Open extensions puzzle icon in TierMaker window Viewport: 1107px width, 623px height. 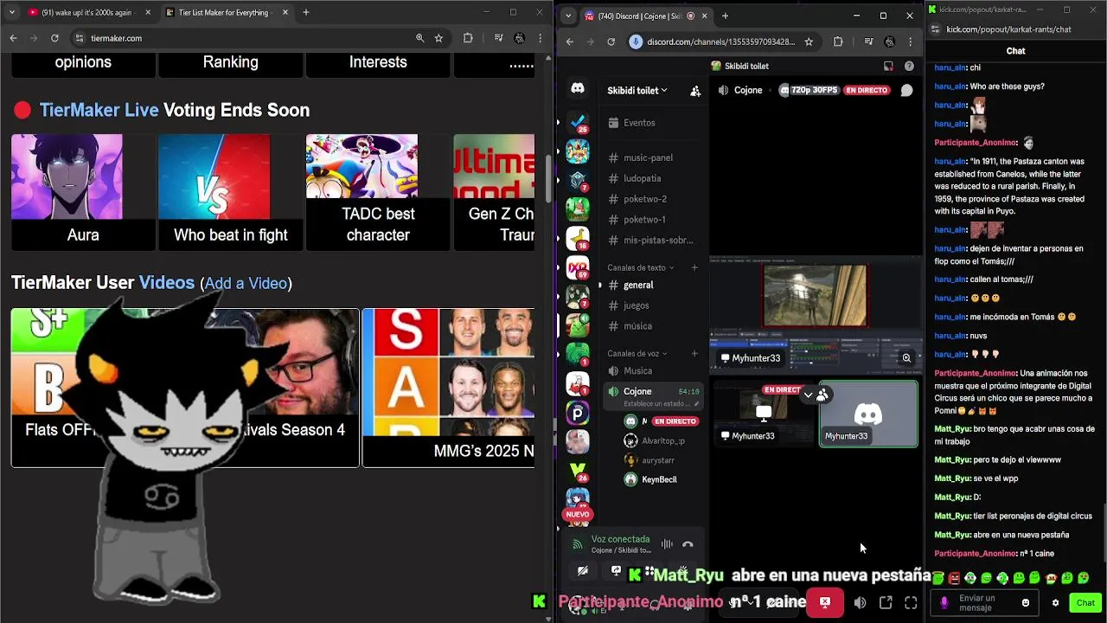[x=468, y=38]
